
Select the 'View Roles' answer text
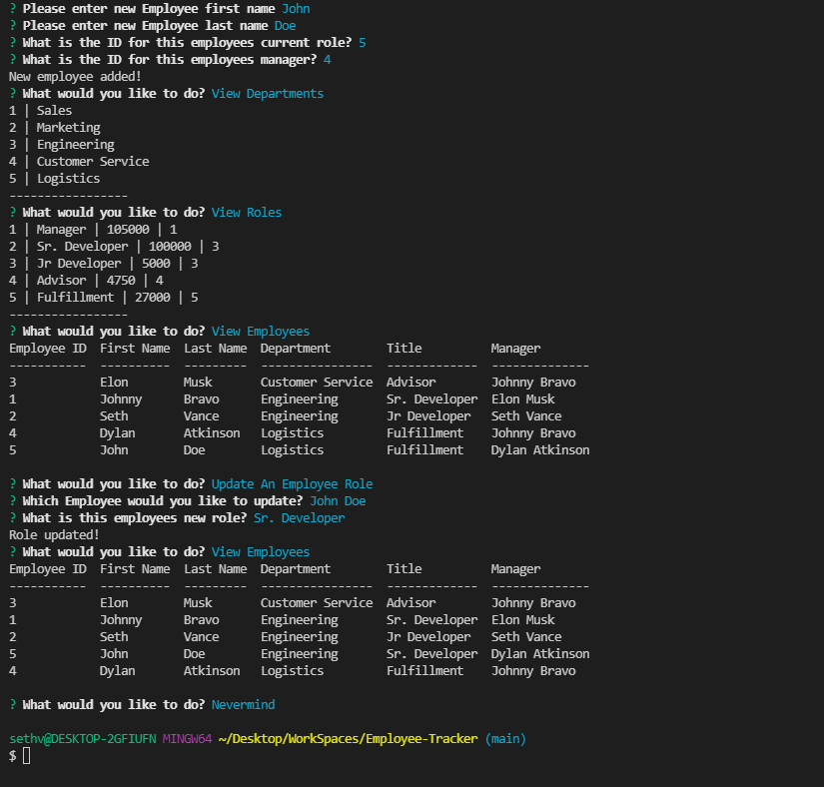coord(246,212)
